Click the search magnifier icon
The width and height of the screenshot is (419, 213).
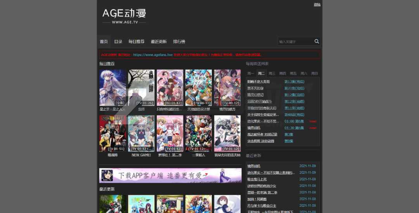(317, 42)
